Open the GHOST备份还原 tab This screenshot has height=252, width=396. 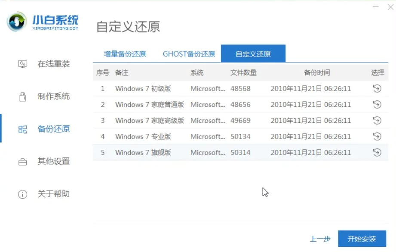point(189,54)
